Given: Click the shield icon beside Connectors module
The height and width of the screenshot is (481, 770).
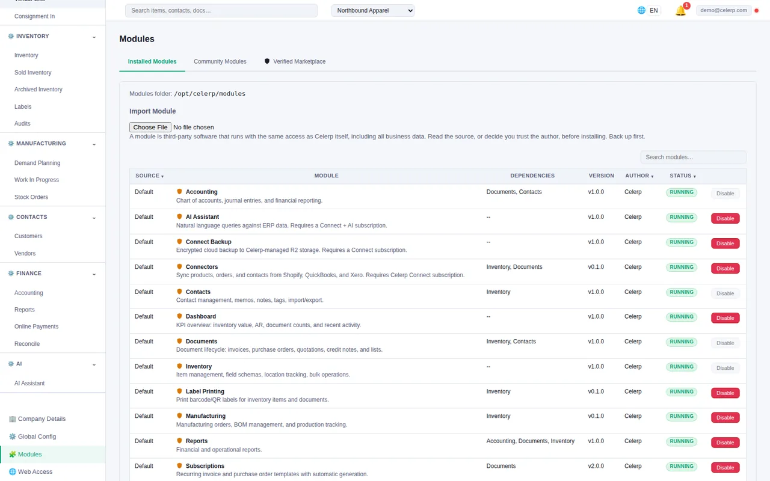Looking at the screenshot, I should point(179,266).
